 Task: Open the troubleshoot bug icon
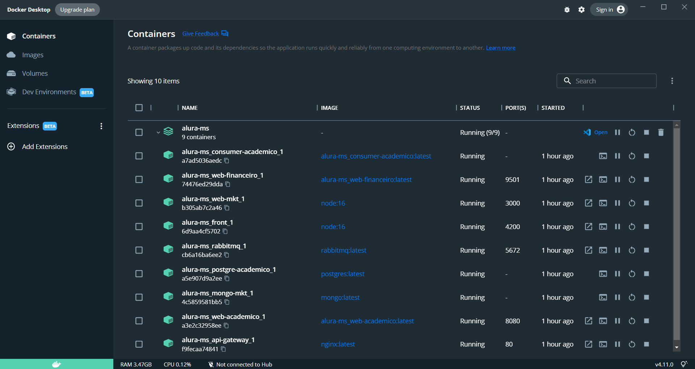[x=567, y=10]
